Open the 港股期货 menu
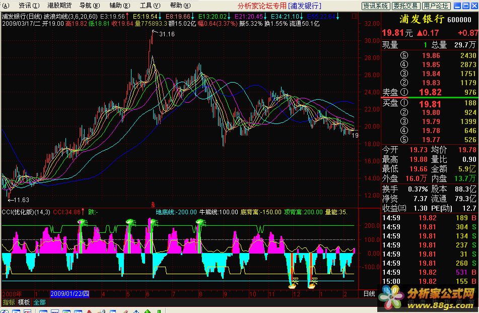Viewport: 479px width, 313px height. click(x=59, y=6)
